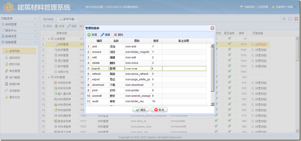Close the 管理按钮库 dialog with its X icon

click(x=212, y=28)
